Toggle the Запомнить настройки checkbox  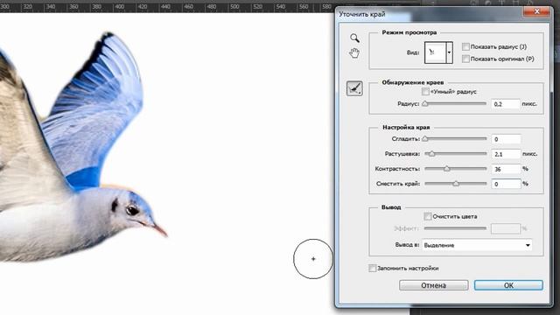click(x=373, y=269)
